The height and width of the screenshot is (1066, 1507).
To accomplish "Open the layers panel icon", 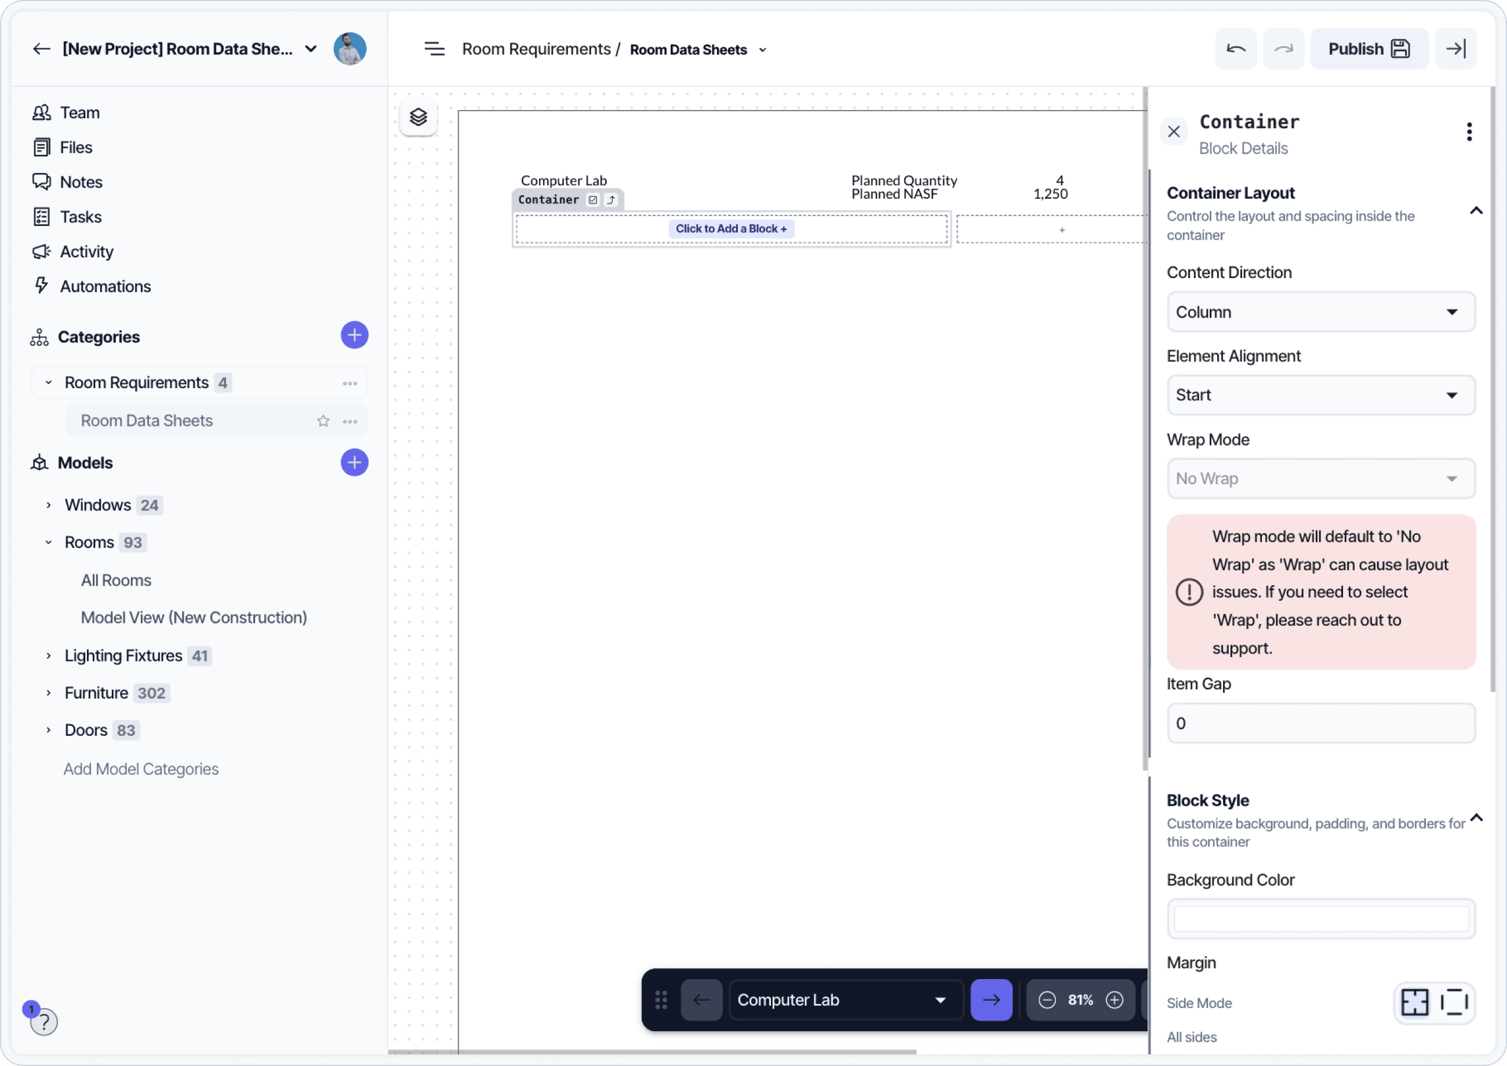I will [418, 118].
